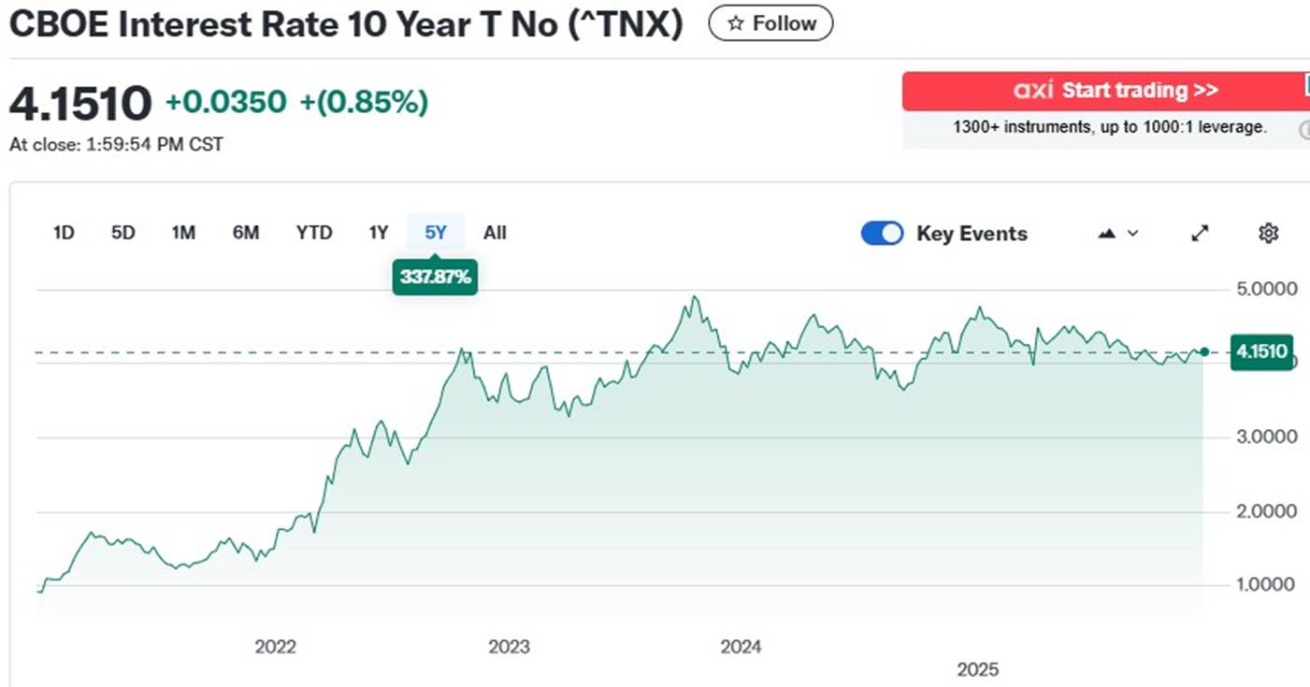Expand the chart to full screen

(x=1200, y=234)
